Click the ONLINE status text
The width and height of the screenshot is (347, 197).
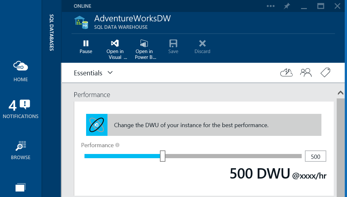point(82,6)
